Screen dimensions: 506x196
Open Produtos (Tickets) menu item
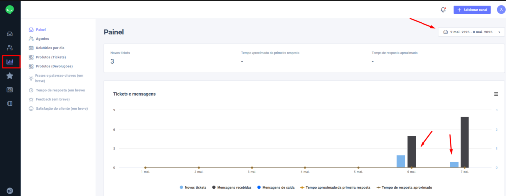[51, 57]
